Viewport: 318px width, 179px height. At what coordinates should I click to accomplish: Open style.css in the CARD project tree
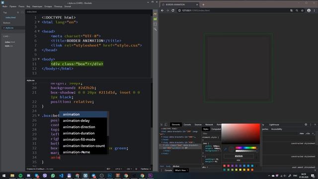click(x=9, y=46)
